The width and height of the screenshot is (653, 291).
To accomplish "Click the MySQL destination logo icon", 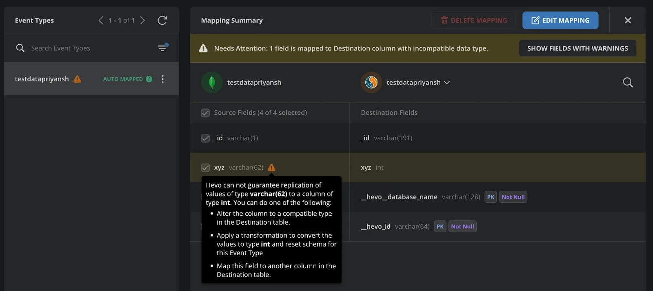I will [371, 82].
